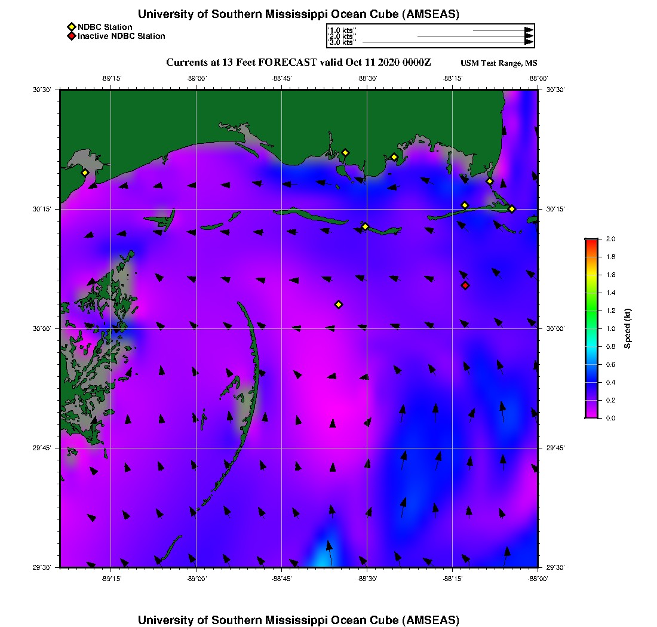Screen dimensions: 657x627
Task: Click the bottom AMSEAS Ocean Cube title
Action: tap(299, 620)
